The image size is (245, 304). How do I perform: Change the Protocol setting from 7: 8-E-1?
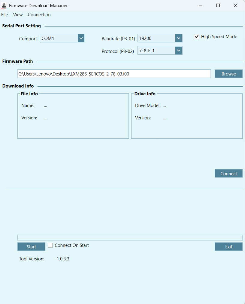179,50
